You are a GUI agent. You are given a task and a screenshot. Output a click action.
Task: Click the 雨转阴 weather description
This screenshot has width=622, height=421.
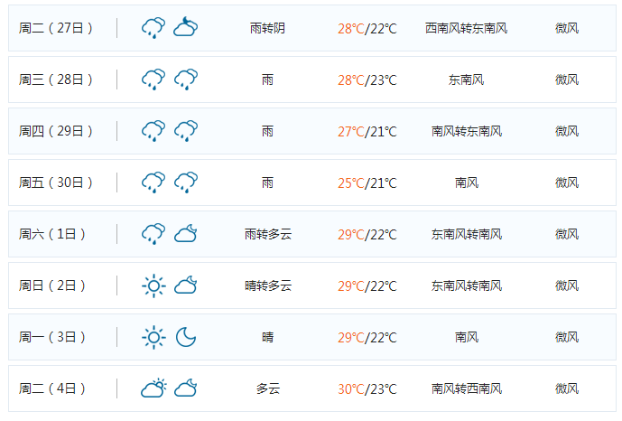267,28
